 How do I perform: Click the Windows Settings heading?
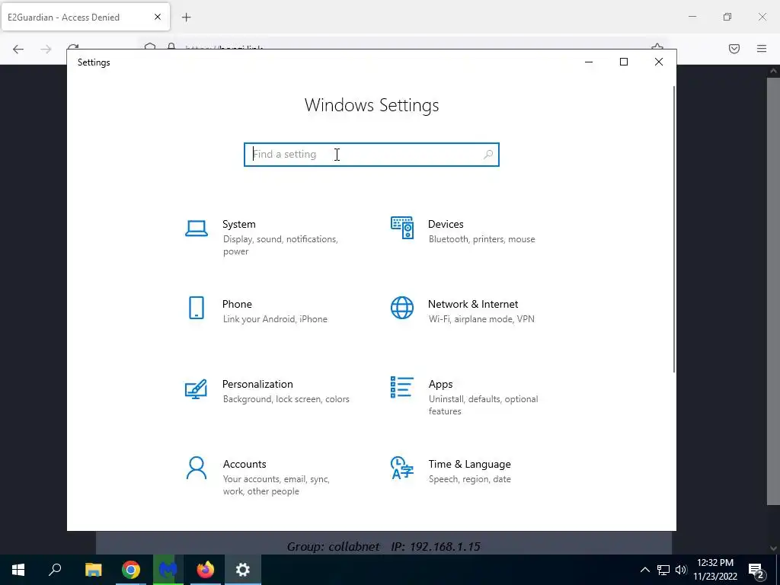point(372,105)
